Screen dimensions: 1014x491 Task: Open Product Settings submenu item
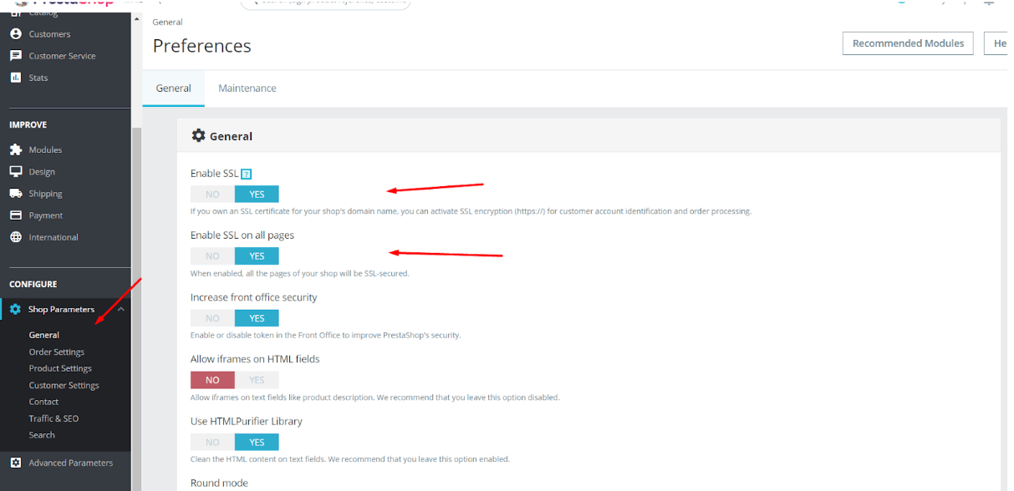click(60, 368)
